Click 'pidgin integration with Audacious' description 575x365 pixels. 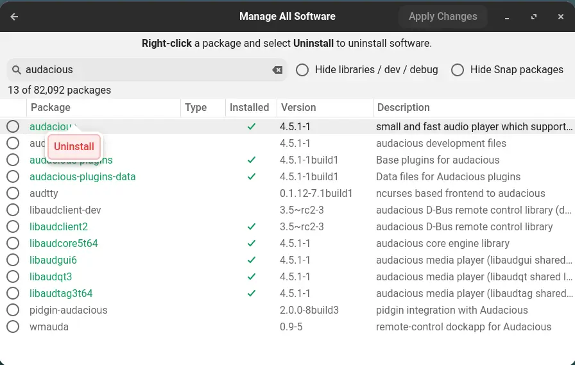pos(452,310)
